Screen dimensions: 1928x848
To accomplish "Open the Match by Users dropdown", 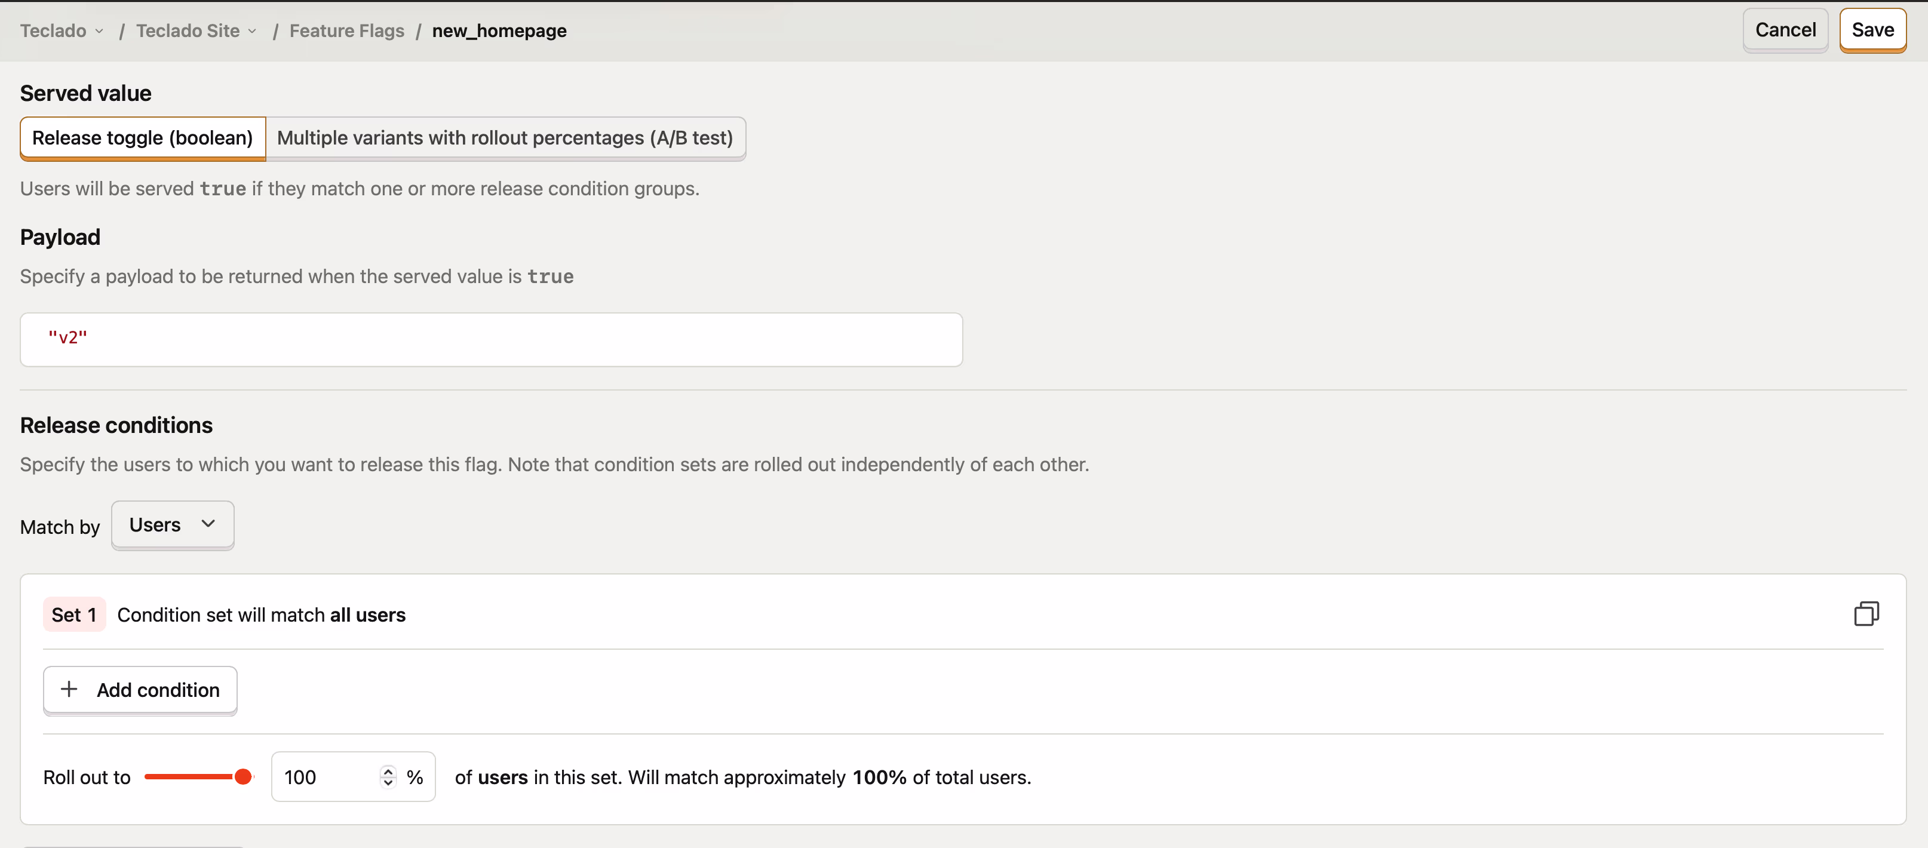I will 172,525.
